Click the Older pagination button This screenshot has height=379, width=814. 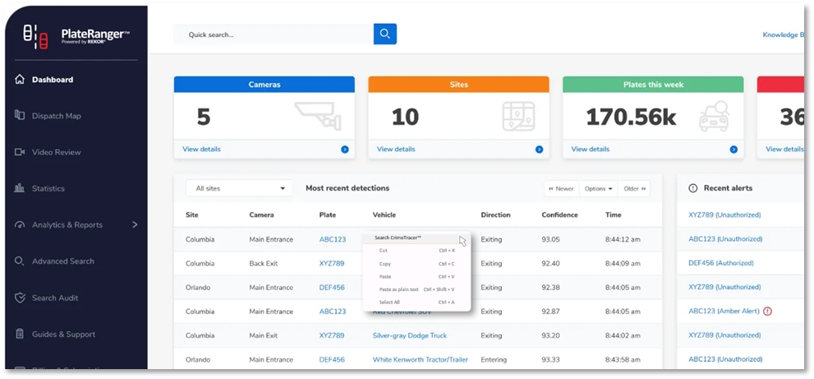point(635,188)
